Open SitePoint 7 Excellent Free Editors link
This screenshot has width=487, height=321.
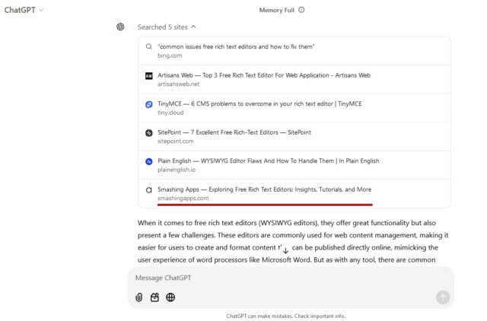[x=234, y=132]
